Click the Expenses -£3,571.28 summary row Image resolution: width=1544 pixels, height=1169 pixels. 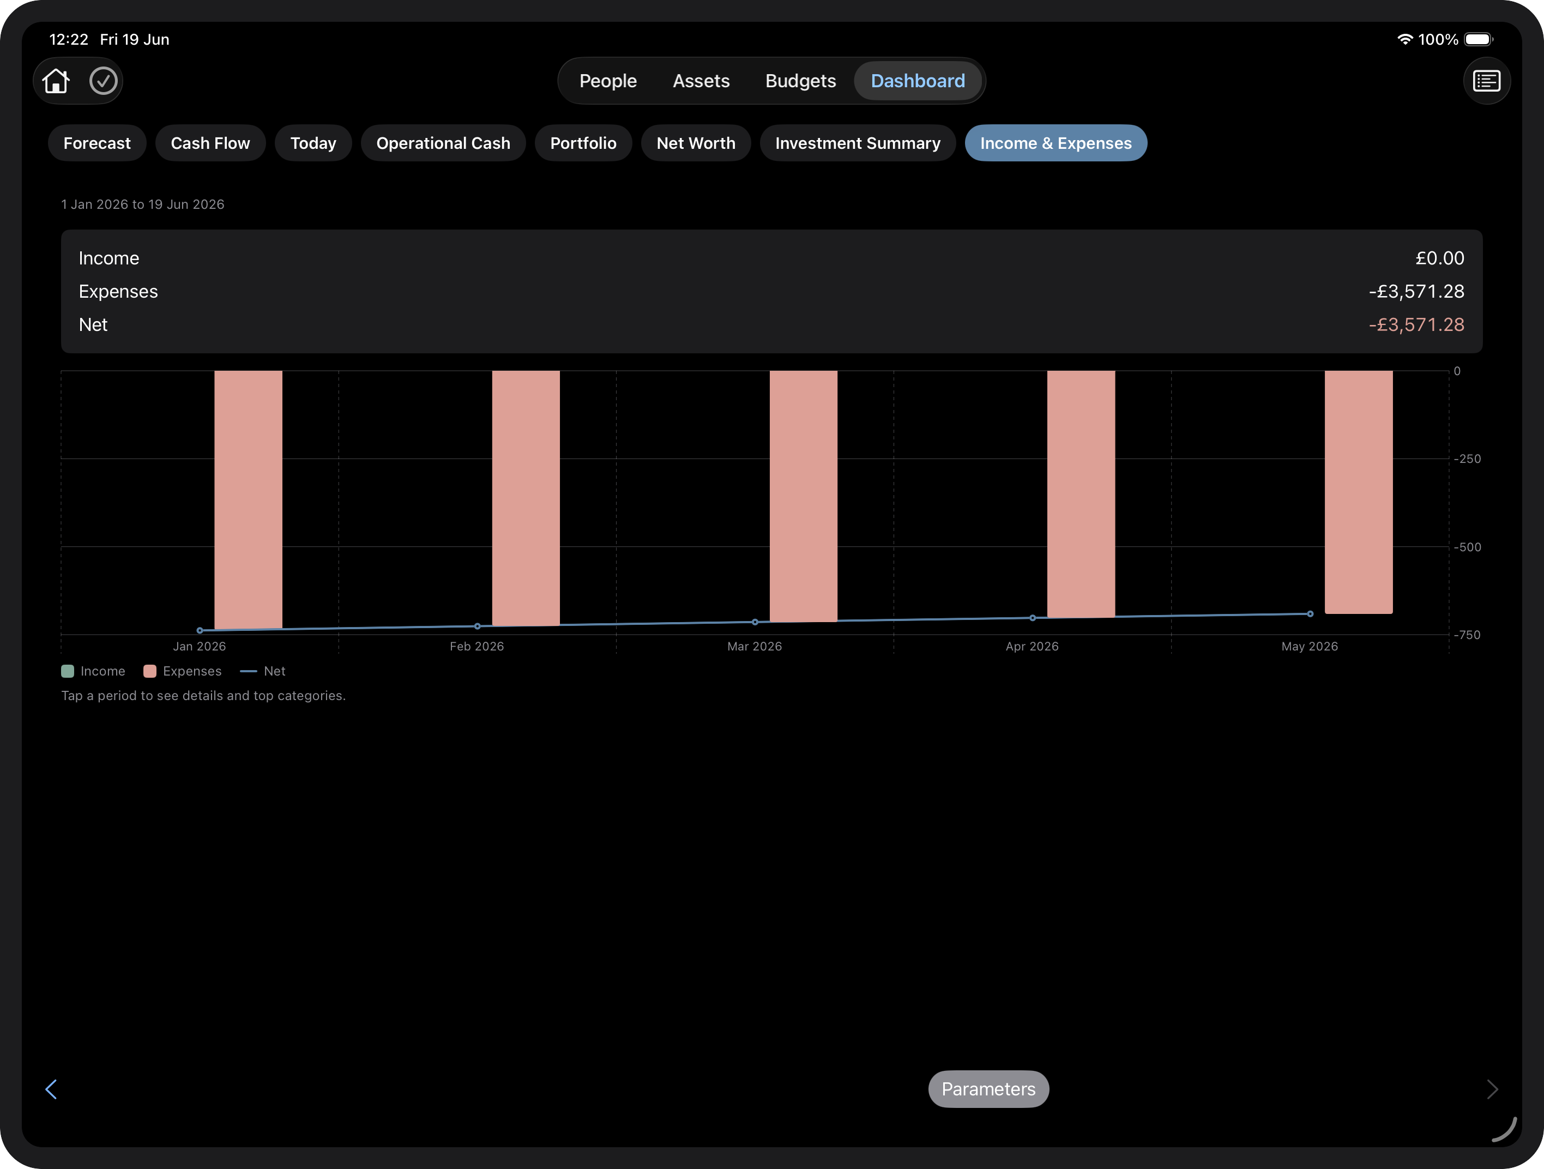(771, 291)
